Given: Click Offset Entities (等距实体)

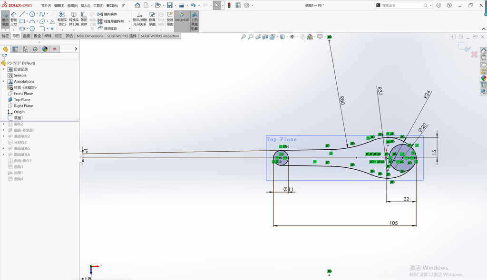Looking at the screenshot, I should click(x=84, y=19).
